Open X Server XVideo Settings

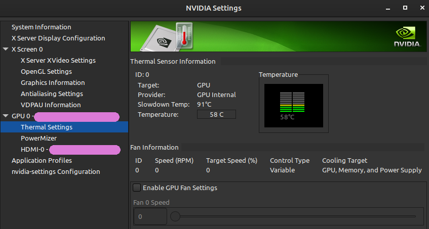point(58,60)
